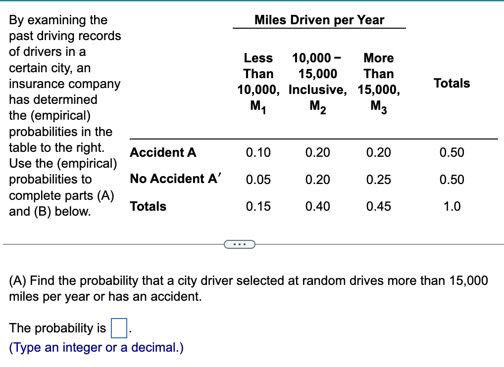Select the 0.15 column total cell
Screen dimensions: 504x367
point(259,206)
